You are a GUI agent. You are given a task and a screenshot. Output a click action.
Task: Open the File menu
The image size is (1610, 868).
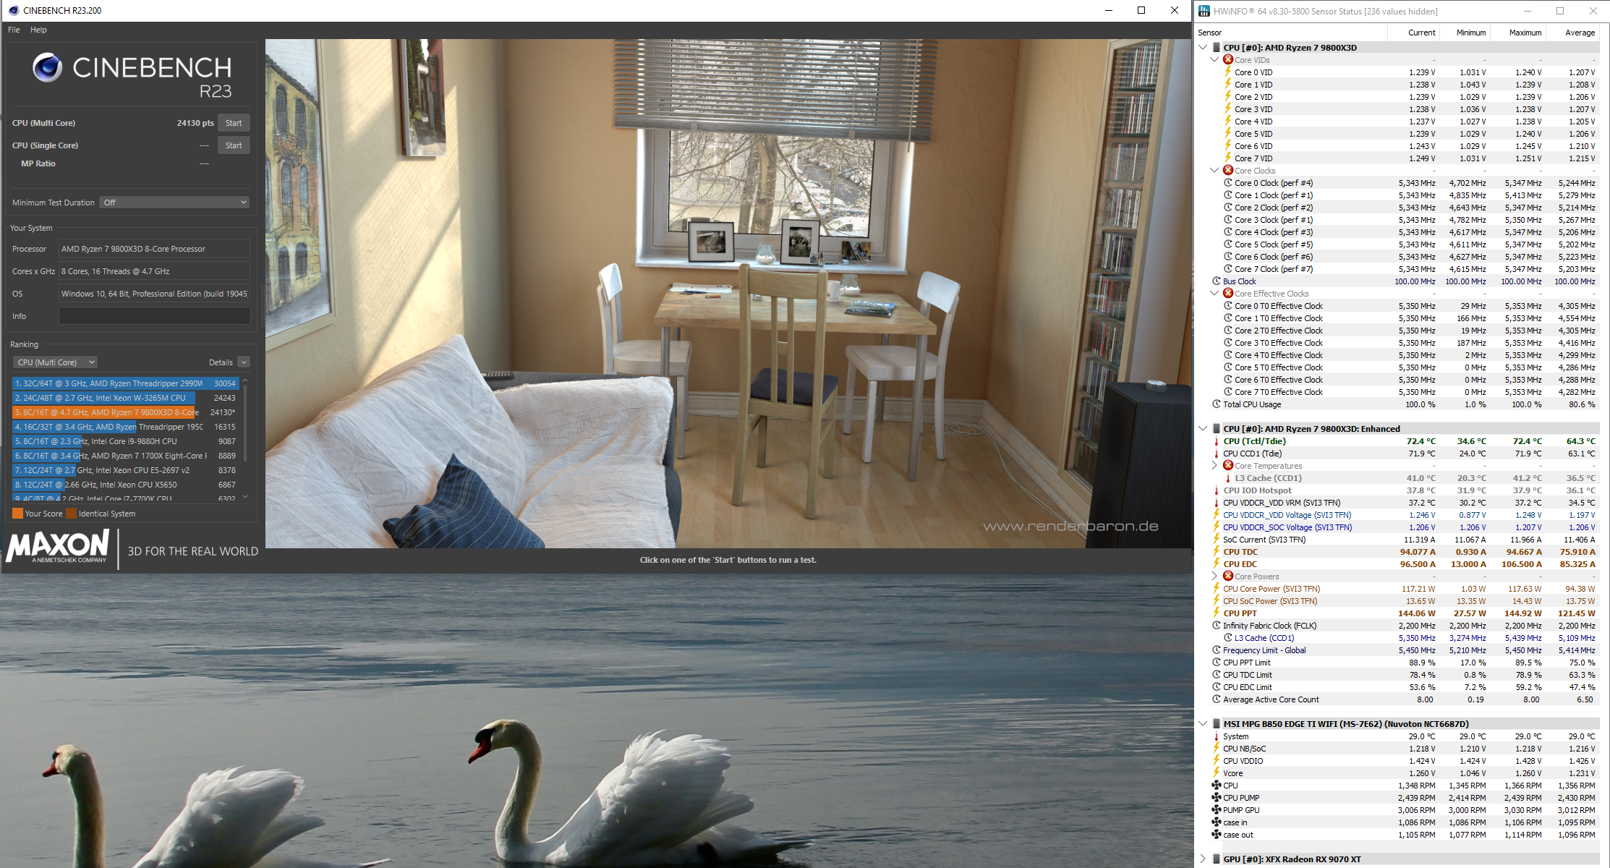click(x=14, y=30)
